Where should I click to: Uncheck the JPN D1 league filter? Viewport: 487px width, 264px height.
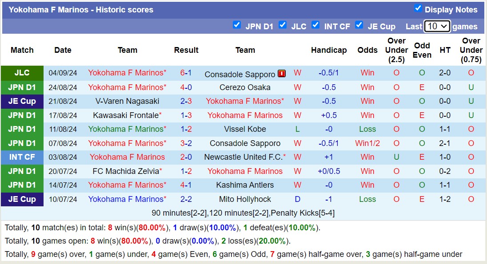(x=237, y=25)
